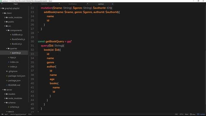Click the linter error count icon in status bar
Screen dimensions: 206x116
click(x=2, y=114)
